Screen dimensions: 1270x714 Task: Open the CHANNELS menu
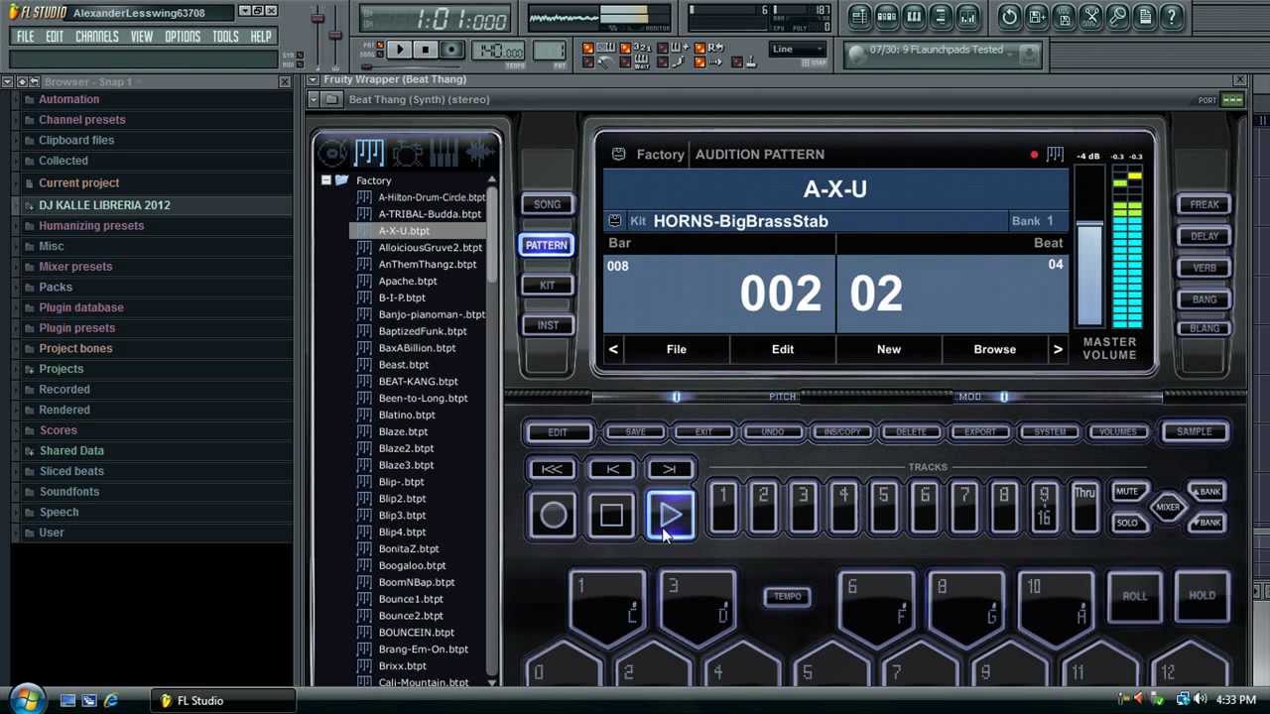97,37
